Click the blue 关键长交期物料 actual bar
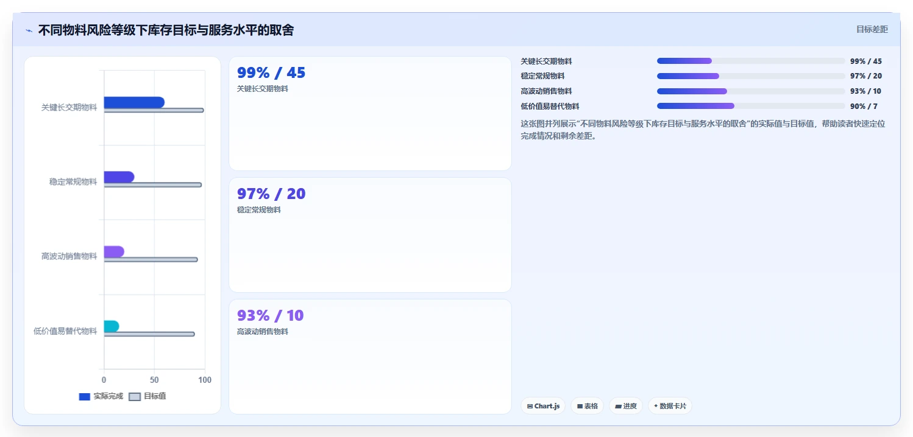Viewport: 913px width, 437px height. click(x=134, y=102)
